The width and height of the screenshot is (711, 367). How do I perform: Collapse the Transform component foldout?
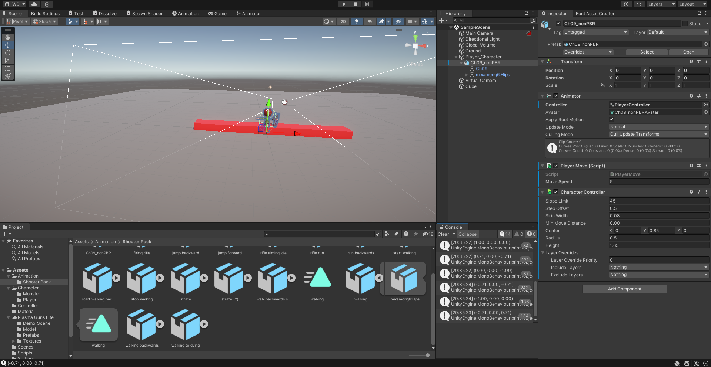542,62
